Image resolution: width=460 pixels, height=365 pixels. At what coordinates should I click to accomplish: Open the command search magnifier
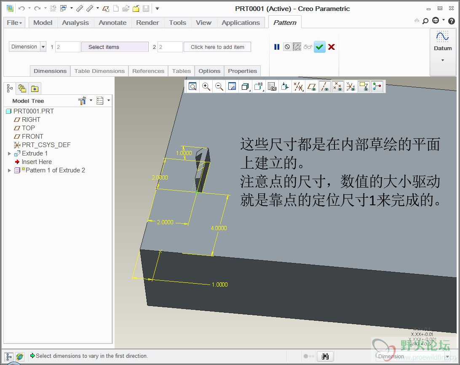point(425,21)
